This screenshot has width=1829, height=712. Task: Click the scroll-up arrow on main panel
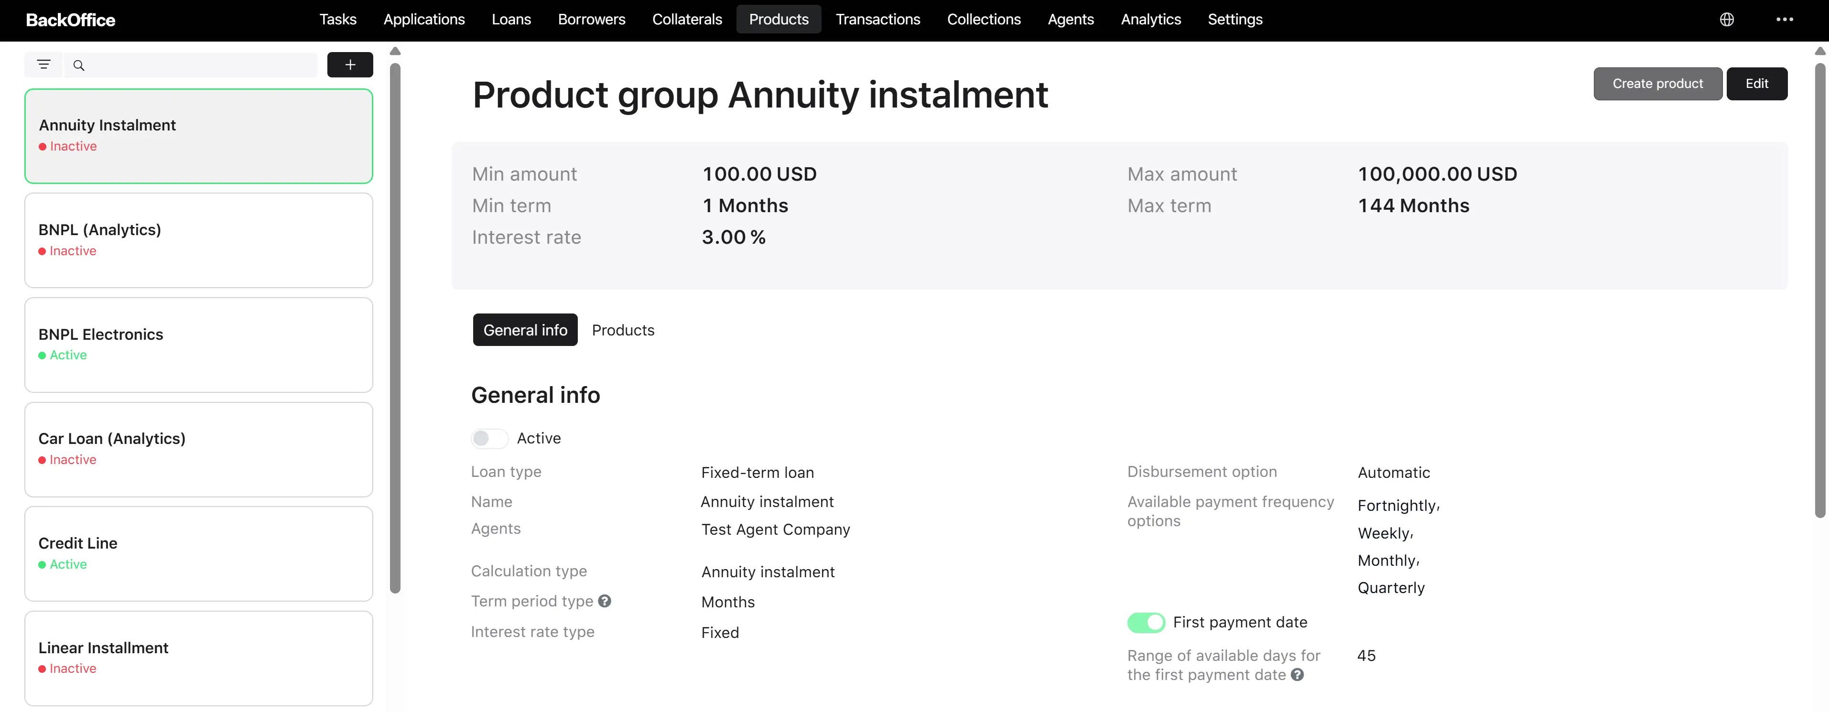1819,51
